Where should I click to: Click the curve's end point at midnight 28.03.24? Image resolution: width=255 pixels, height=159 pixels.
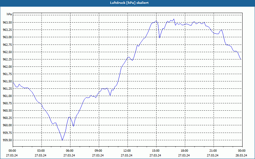click(241, 59)
